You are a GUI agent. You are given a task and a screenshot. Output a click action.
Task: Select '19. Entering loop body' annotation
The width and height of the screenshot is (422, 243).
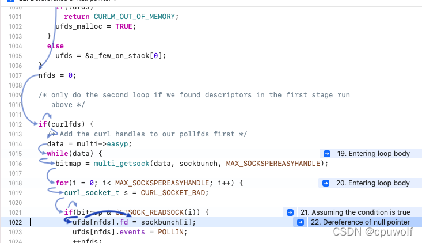click(374, 154)
